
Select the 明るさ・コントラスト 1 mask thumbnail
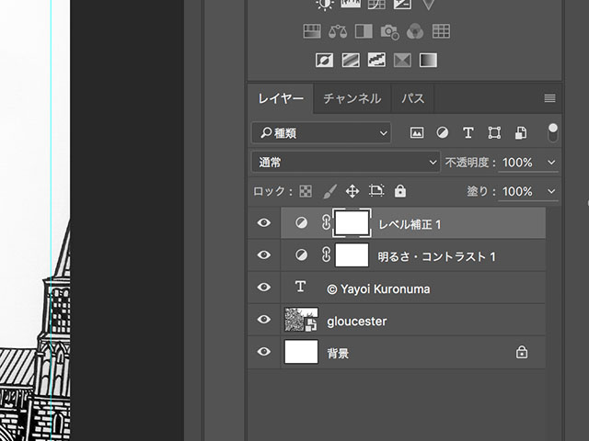[x=352, y=255]
